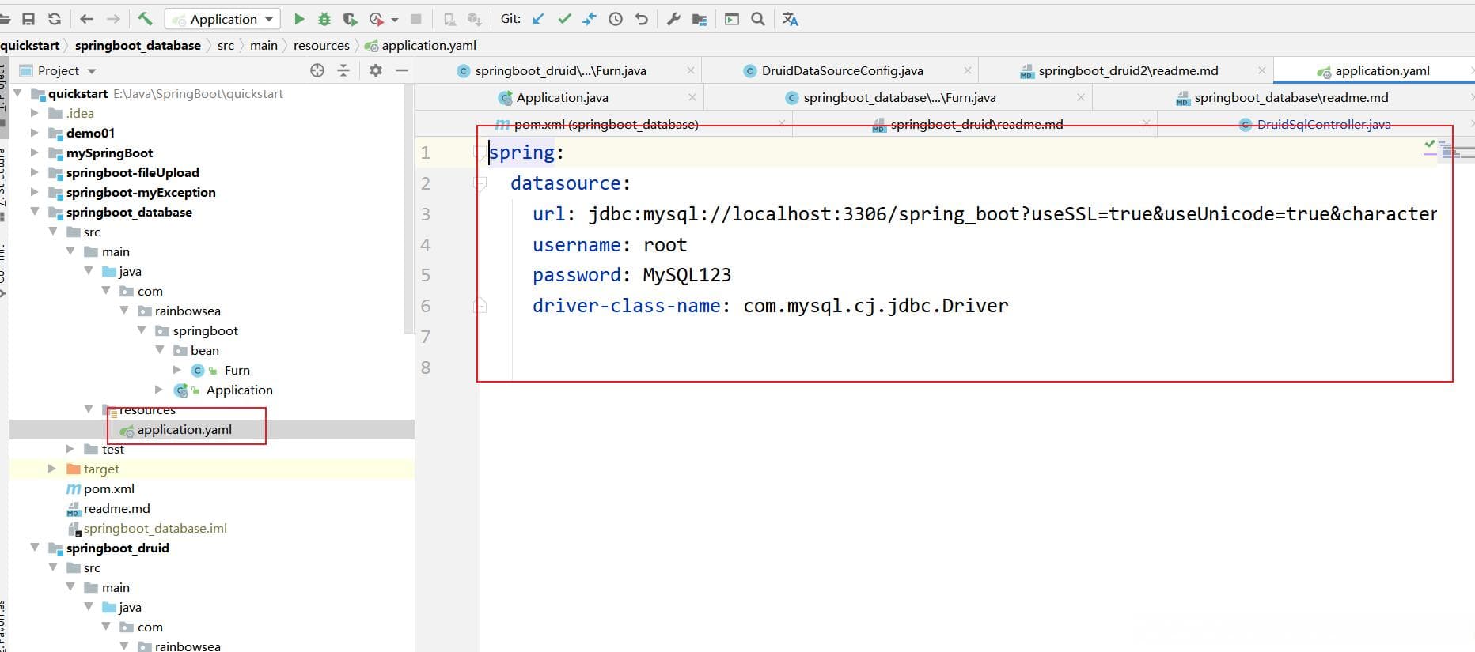Image resolution: width=1475 pixels, height=652 pixels.
Task: Select the springboot_druid module
Action: (117, 548)
